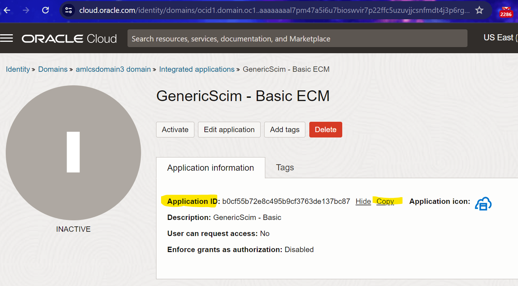Switch to the Tags tab
The width and height of the screenshot is (518, 286).
[x=285, y=167]
